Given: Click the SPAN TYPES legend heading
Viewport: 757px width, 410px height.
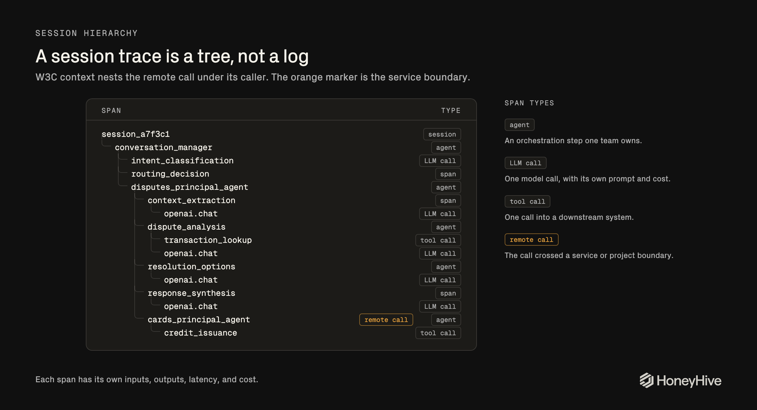Looking at the screenshot, I should pyautogui.click(x=529, y=103).
